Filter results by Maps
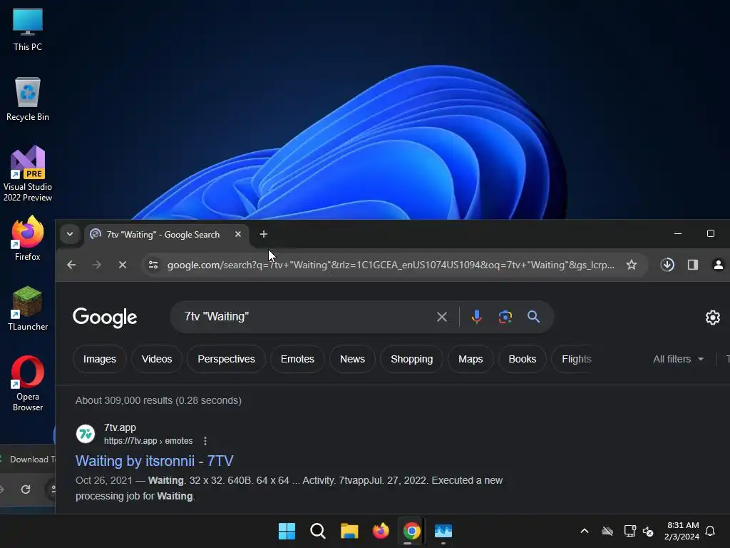Screen dimensions: 730x548 (x=471, y=359)
